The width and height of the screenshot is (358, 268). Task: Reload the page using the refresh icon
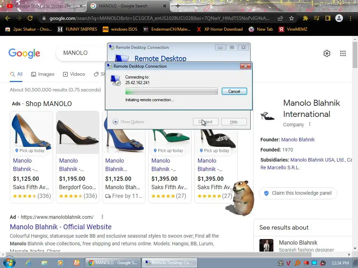coord(30,18)
